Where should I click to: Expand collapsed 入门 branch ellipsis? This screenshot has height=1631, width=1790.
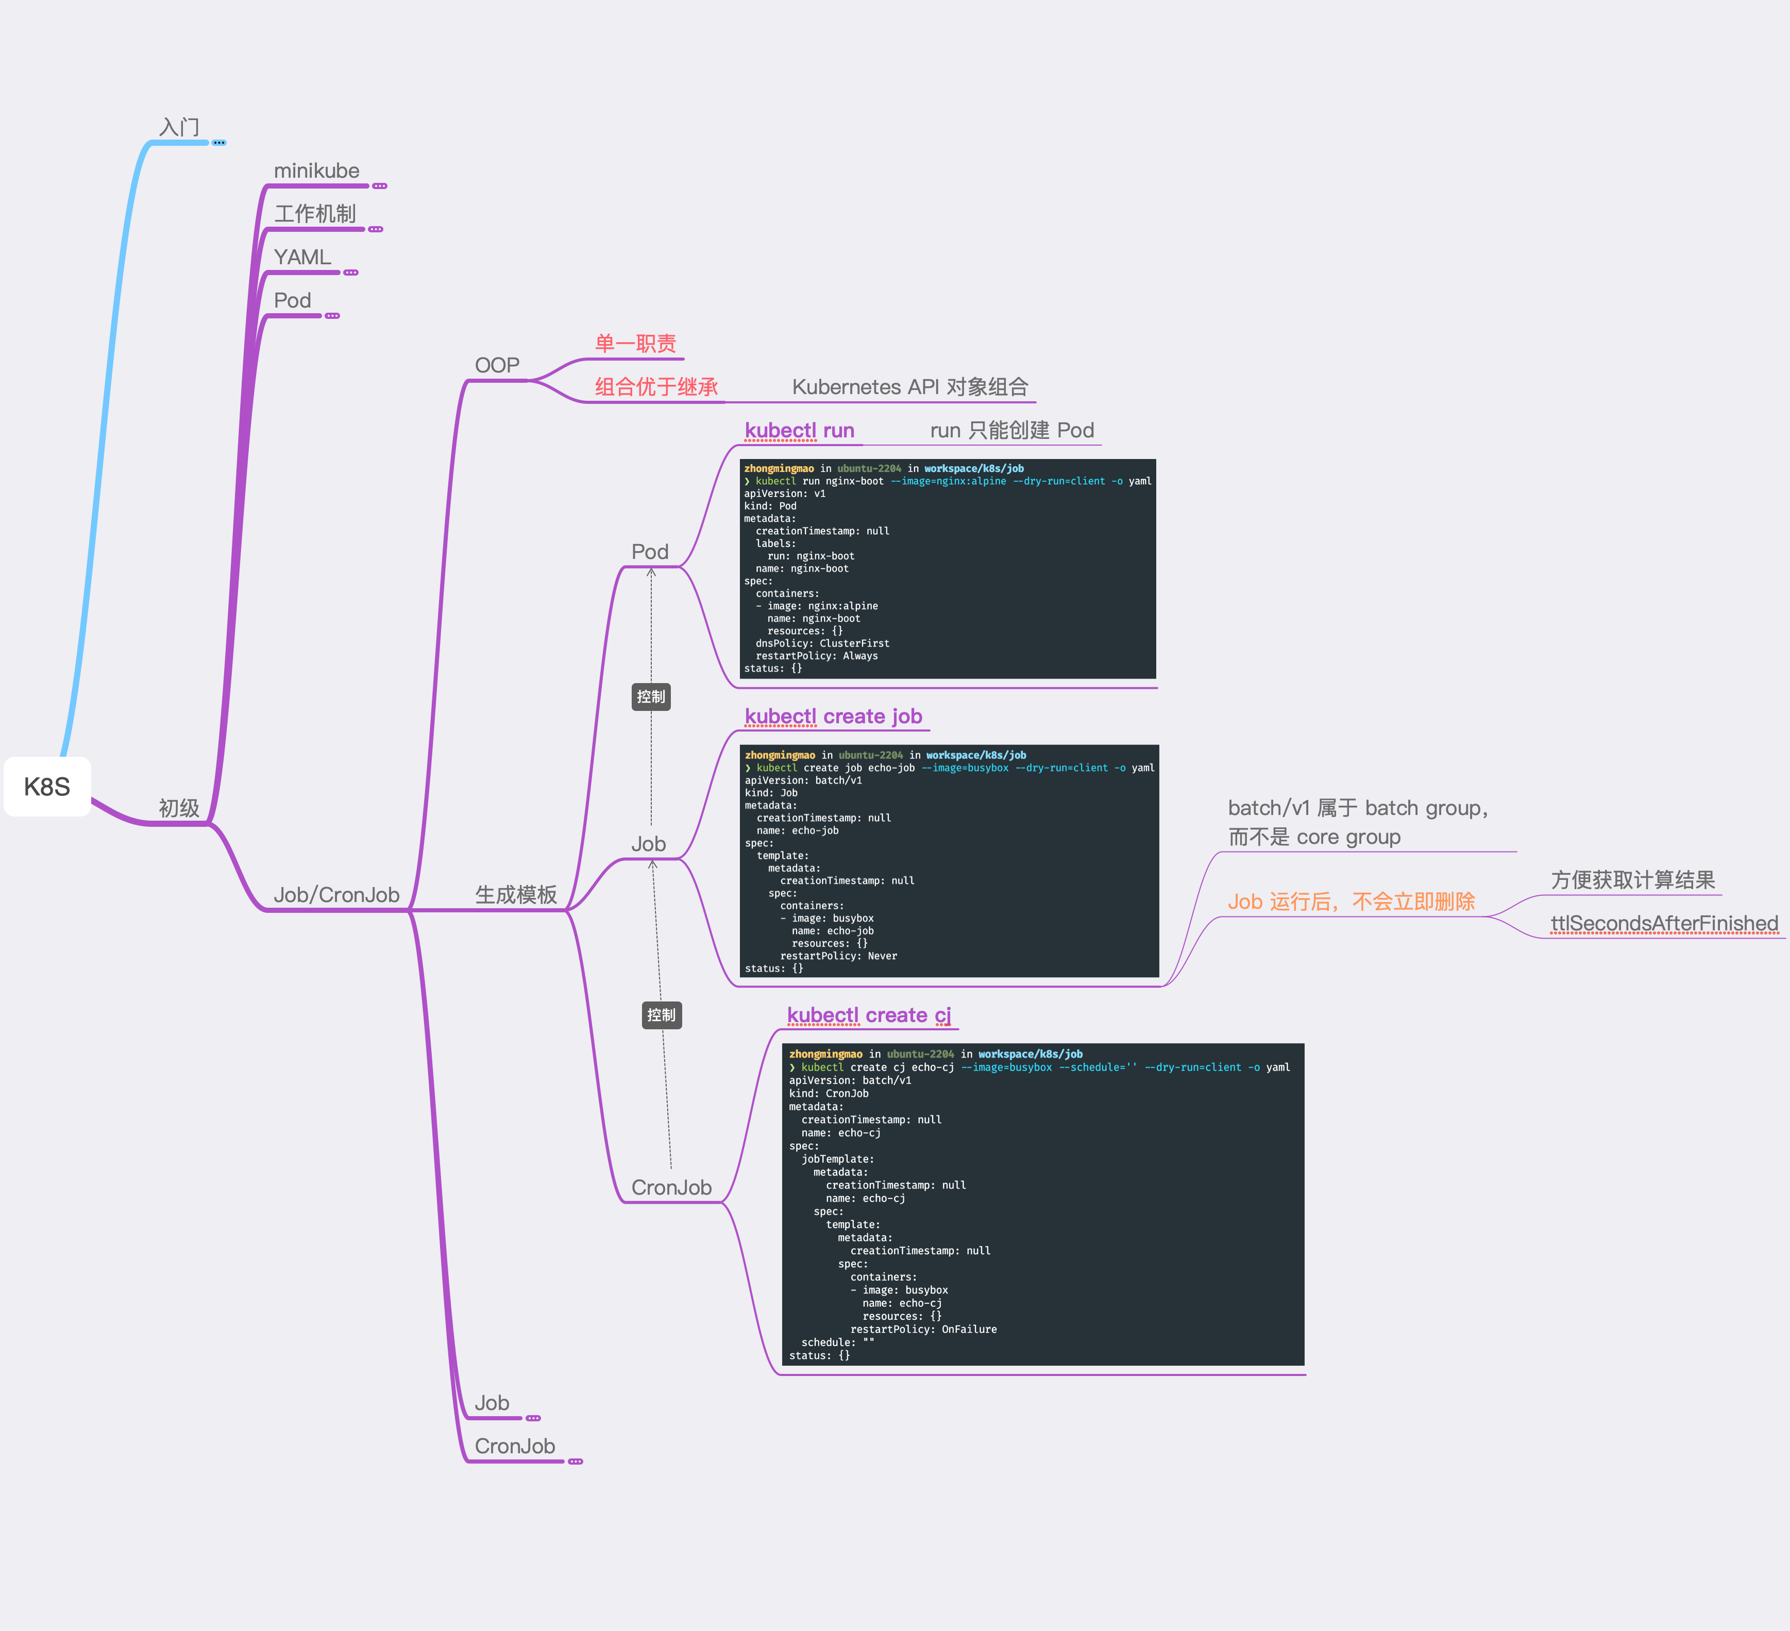(218, 142)
